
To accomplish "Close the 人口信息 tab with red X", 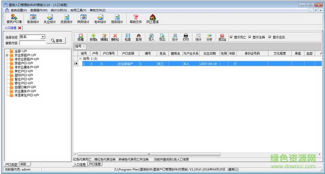I will point(19,28).
